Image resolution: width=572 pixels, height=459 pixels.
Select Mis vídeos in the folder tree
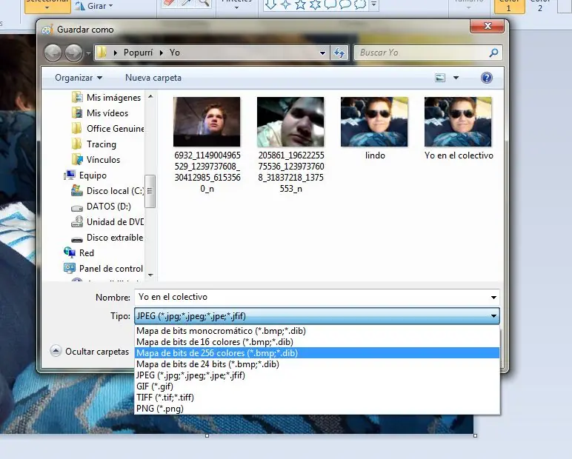(x=107, y=113)
